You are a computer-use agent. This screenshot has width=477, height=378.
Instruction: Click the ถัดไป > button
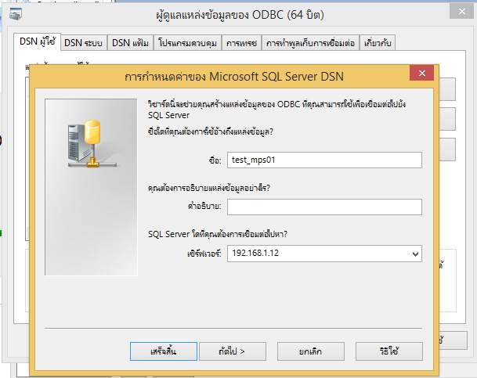233,351
